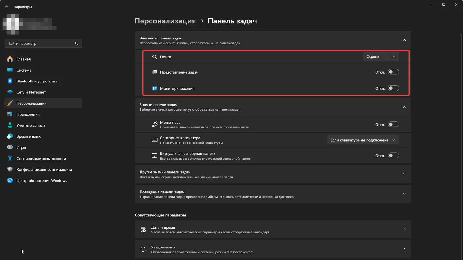This screenshot has width=463, height=260.
Task: Click the blurred user profile picture
Action: click(x=13, y=24)
